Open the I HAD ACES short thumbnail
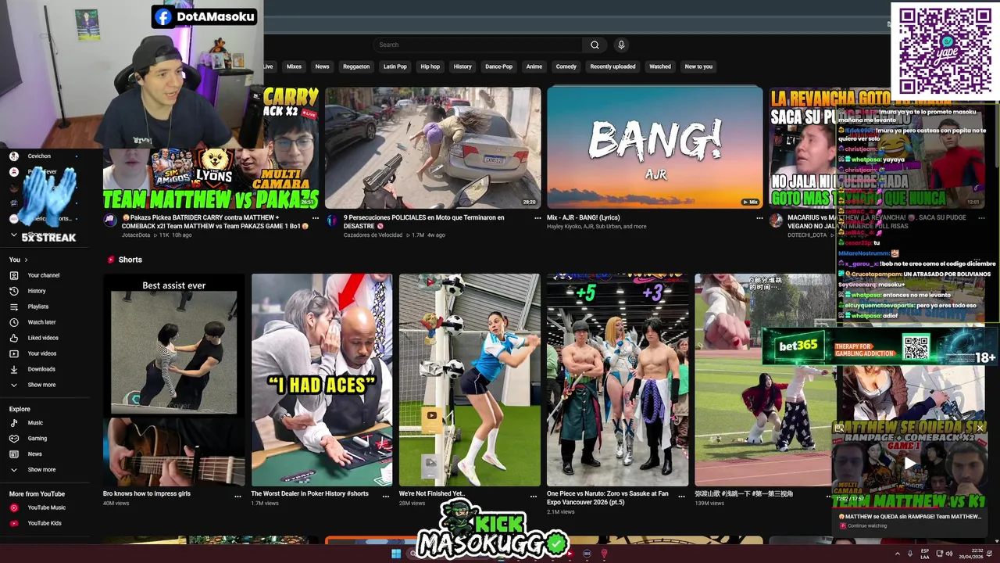This screenshot has height=563, width=1000. tap(322, 380)
